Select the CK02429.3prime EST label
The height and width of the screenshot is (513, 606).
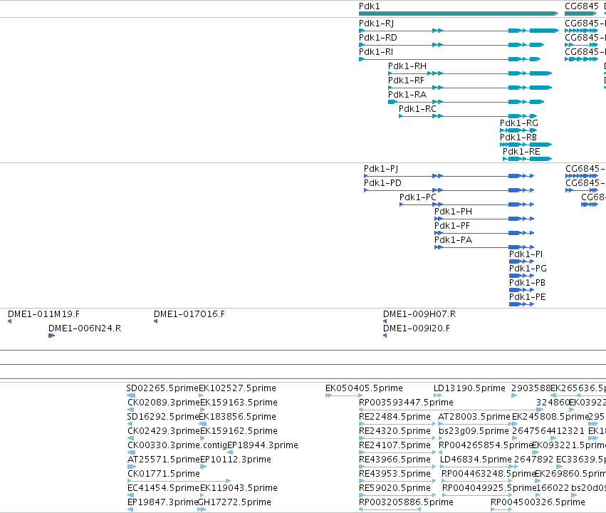pyautogui.click(x=164, y=431)
